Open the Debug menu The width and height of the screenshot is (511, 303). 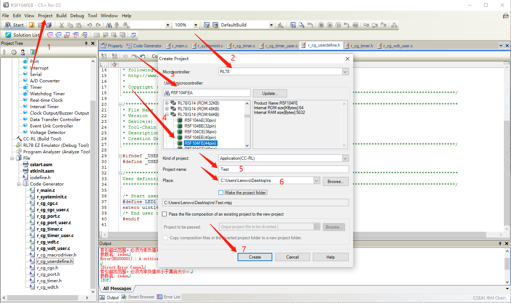click(x=77, y=16)
